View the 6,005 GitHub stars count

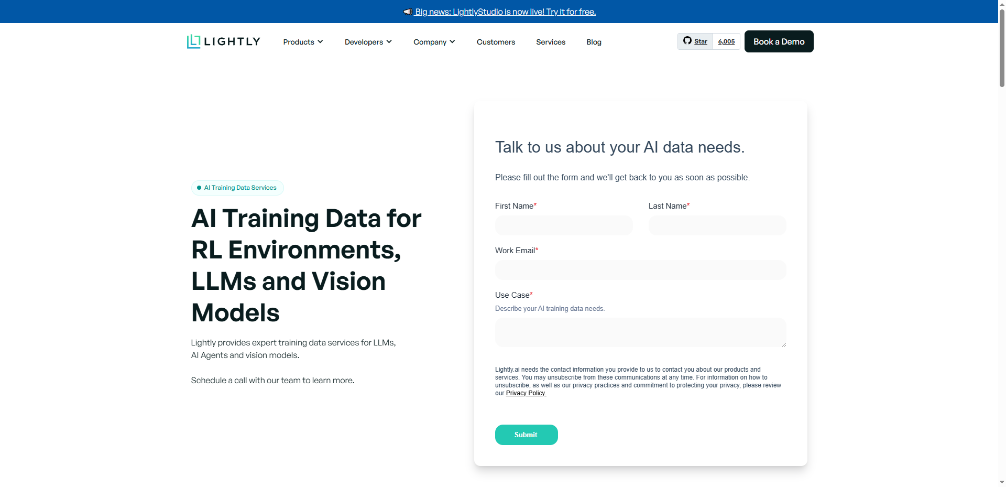click(726, 41)
